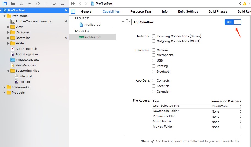Viewport: 251px width, 147px height.
Task: Open User Selected File permission dropdown
Action: pos(226,106)
